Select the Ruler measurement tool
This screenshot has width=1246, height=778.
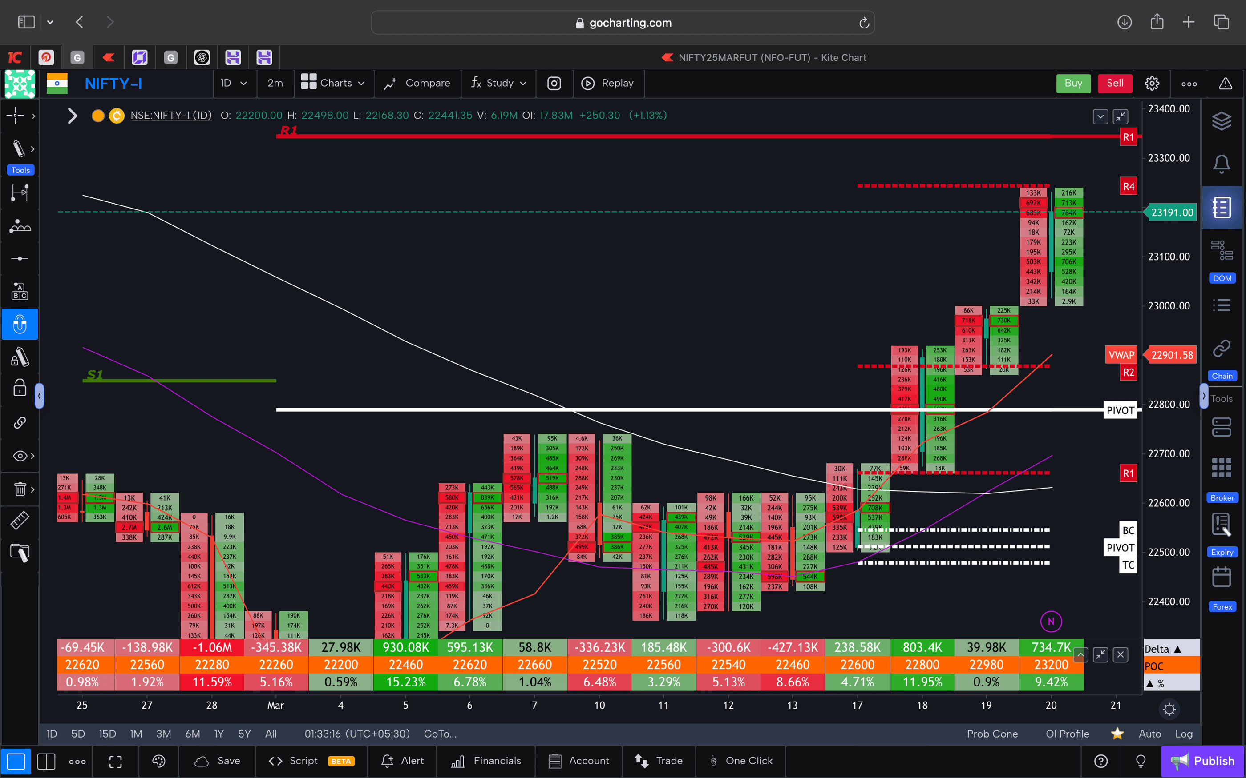click(x=20, y=520)
